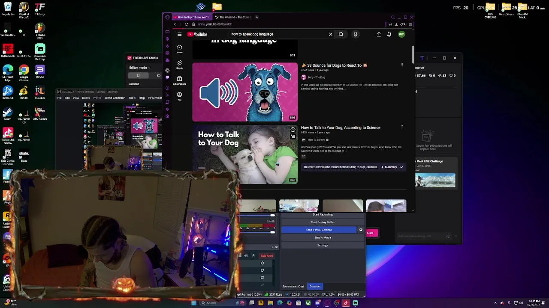This screenshot has width=549, height=308.
Task: Open the You section in YouTube sidebar
Action: [179, 96]
